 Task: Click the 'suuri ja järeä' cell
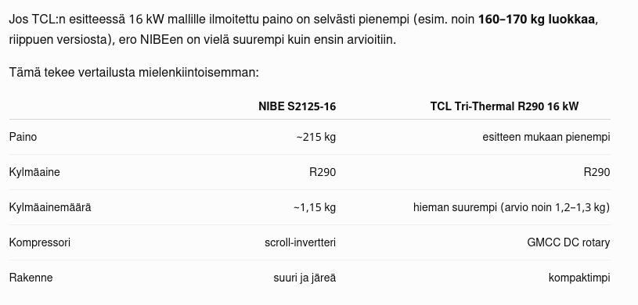coord(305,278)
